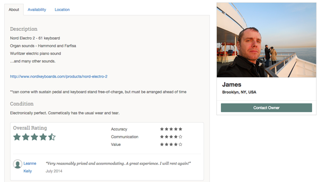Open the Location tab
Screen dimensions: 317x182
click(x=62, y=9)
